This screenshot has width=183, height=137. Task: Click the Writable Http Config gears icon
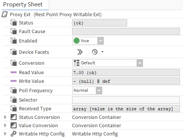tap(14, 134)
